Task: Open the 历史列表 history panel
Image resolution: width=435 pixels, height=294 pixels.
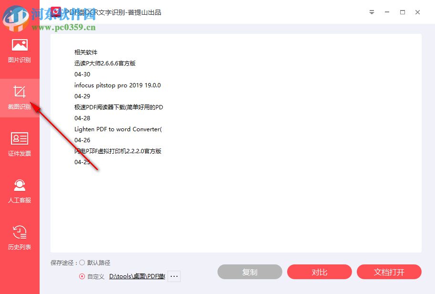Action: [20, 237]
